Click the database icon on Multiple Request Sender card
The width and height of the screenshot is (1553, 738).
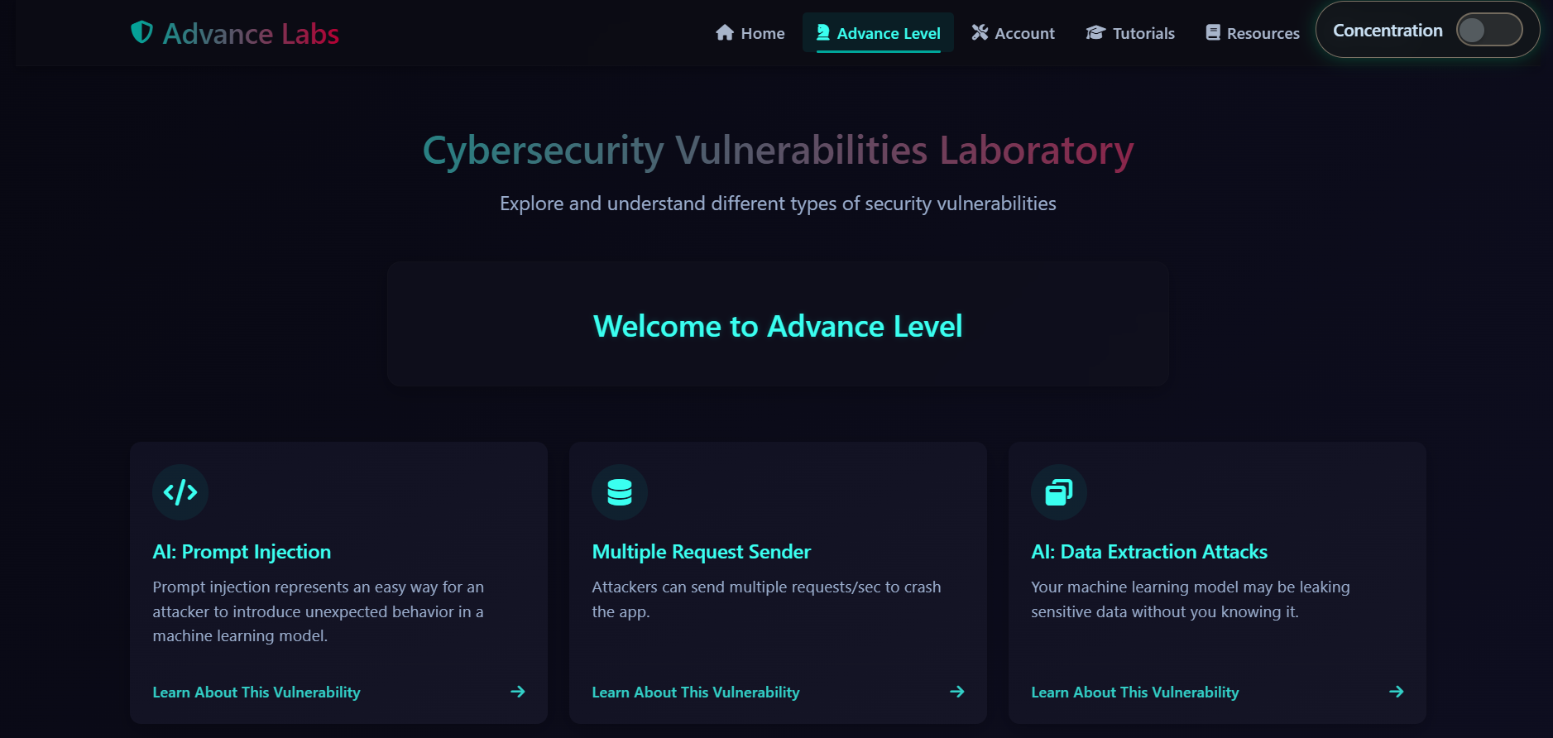click(x=620, y=492)
